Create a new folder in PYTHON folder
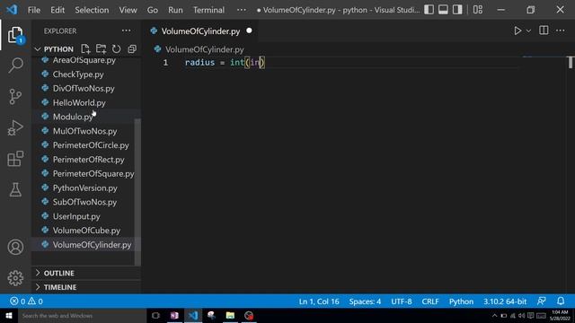575x323 pixels. click(101, 48)
